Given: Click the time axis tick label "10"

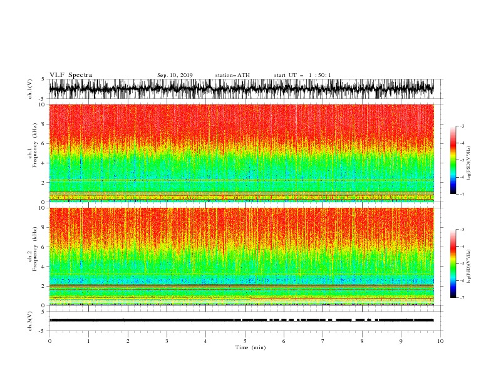Looking at the screenshot, I should [x=440, y=341].
